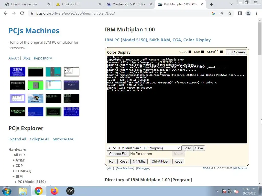Select the IBM Multiplan 1.00 tab
The image size is (262, 196).
180,4
